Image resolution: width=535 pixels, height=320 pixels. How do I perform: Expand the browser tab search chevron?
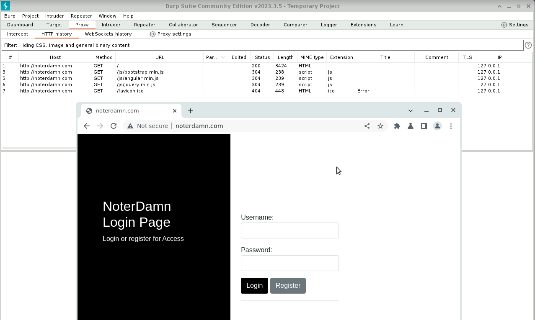pyautogui.click(x=411, y=111)
